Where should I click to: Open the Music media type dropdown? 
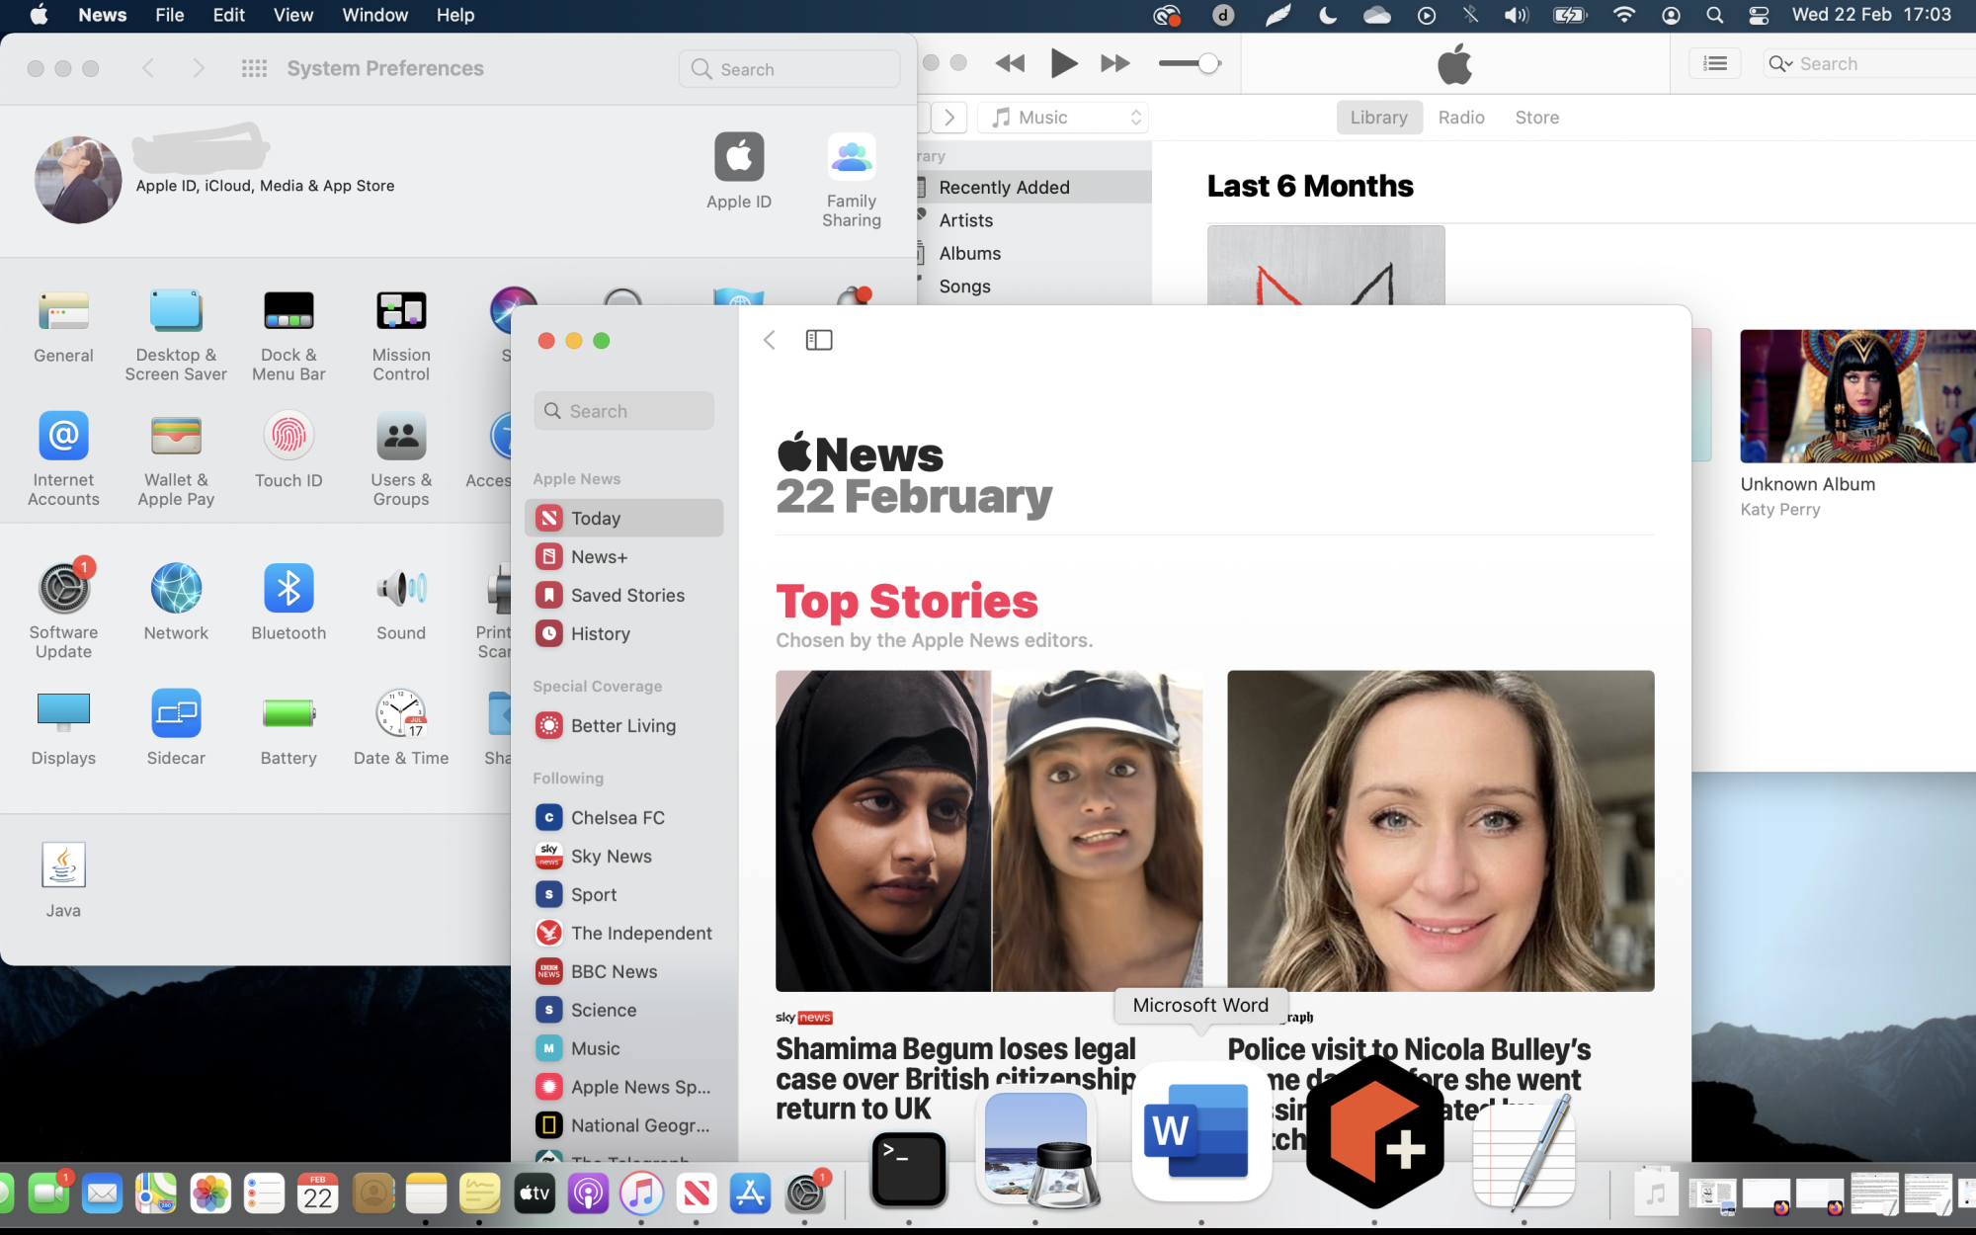[1065, 118]
